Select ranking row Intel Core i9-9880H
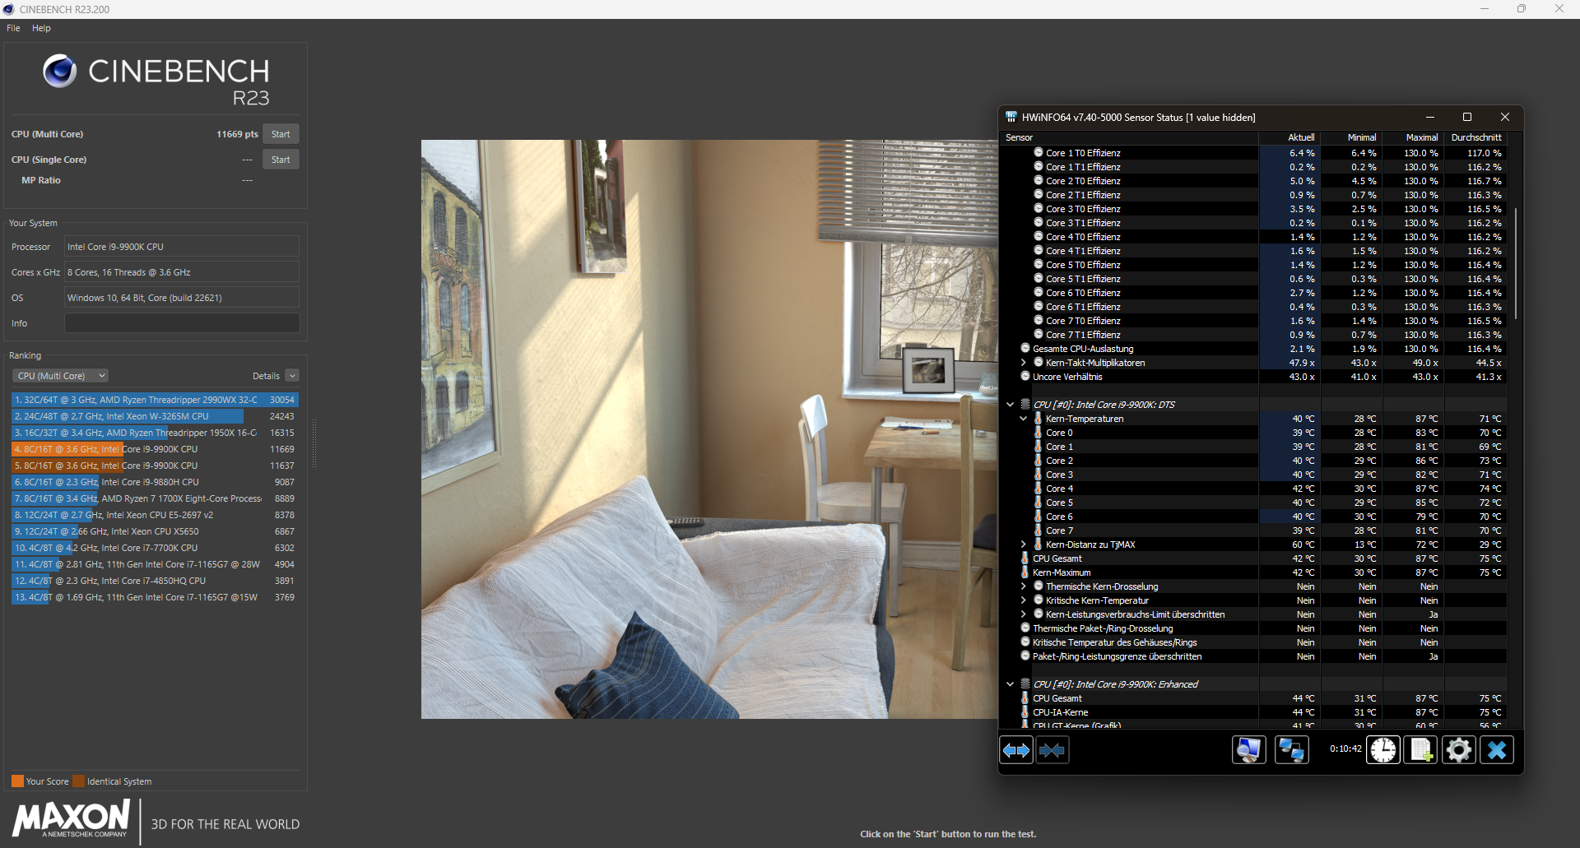Screen dimensions: 1580x848 click(155, 482)
